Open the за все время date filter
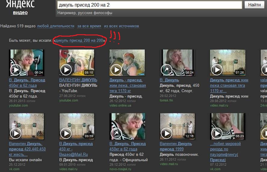 point(89,26)
